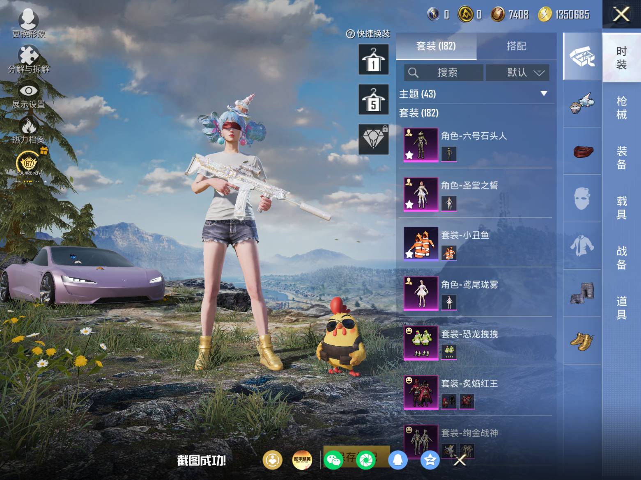Share screenshot via QQ penguin icon

pyautogui.click(x=397, y=460)
